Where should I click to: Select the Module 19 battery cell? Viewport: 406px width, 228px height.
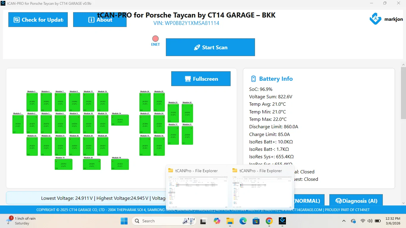64,164
